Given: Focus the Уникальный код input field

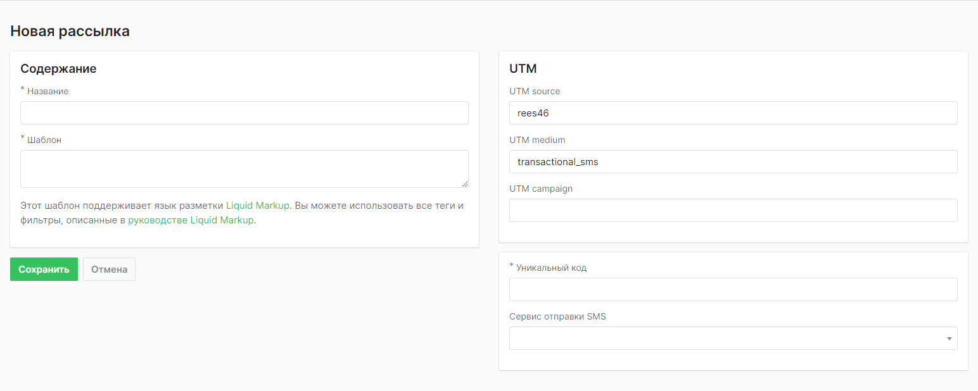Looking at the screenshot, I should [x=733, y=290].
